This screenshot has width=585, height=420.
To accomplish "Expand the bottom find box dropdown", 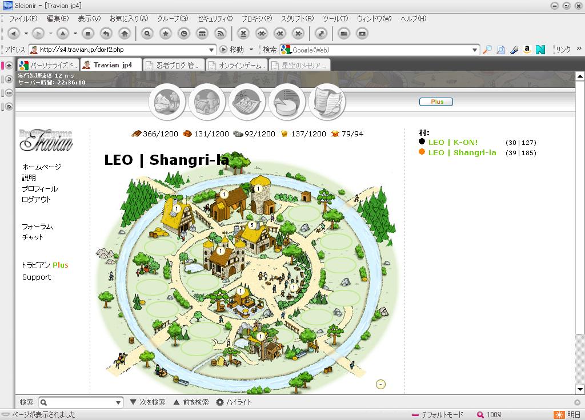I will tap(118, 402).
